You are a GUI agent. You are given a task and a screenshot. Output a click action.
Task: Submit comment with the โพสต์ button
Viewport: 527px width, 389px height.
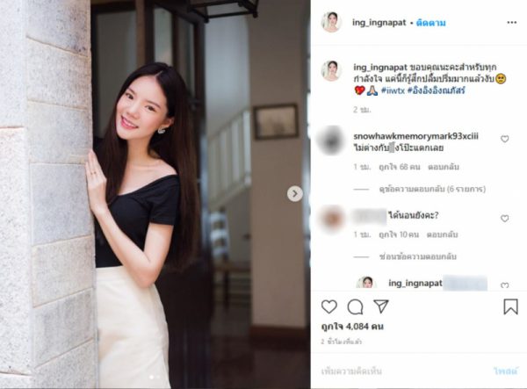coord(506,371)
